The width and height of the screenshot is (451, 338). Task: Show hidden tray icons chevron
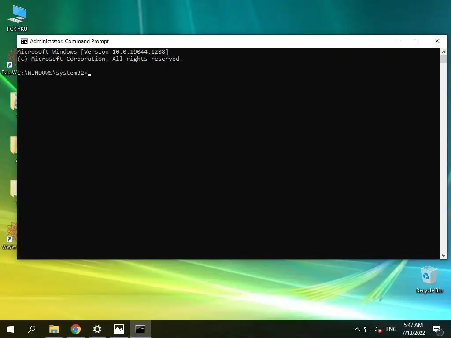coord(357,329)
